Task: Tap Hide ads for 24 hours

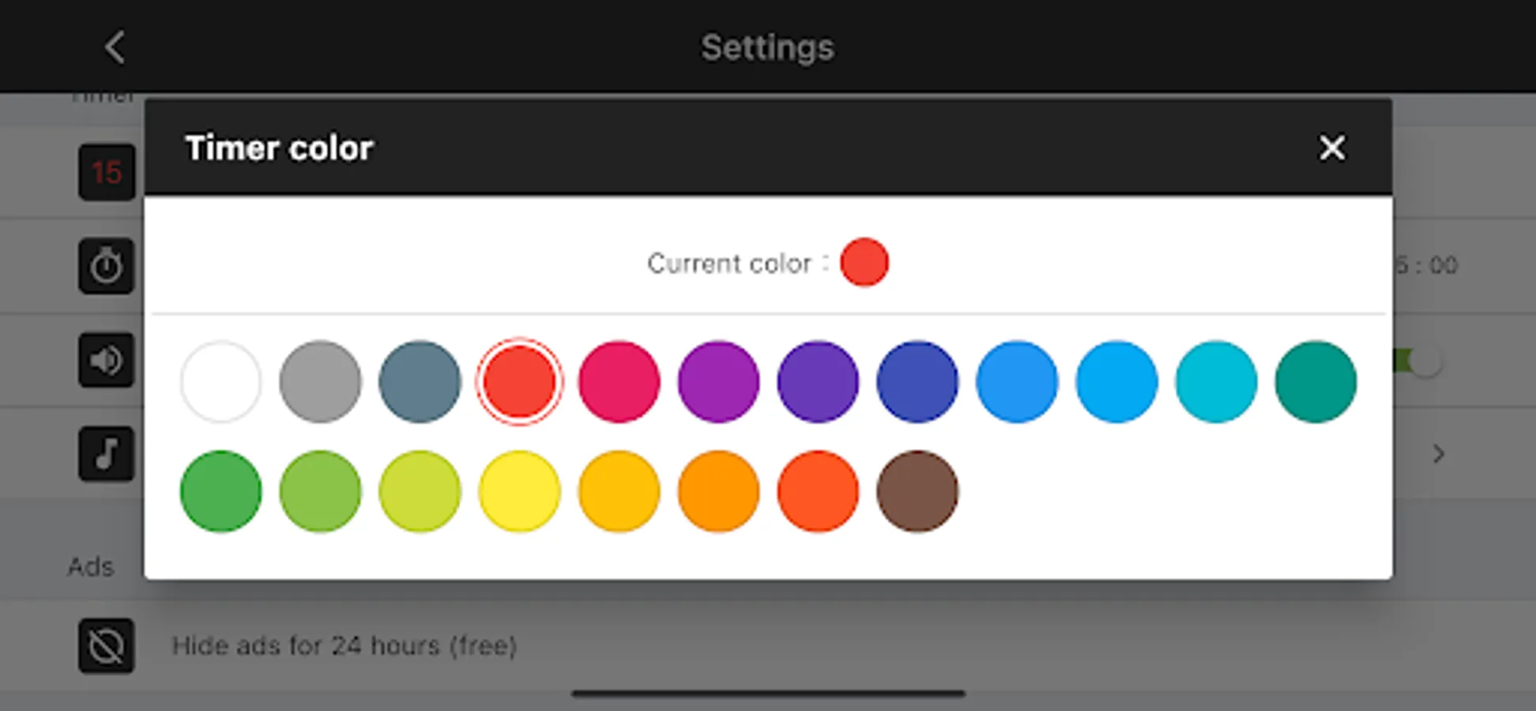Action: pos(344,645)
